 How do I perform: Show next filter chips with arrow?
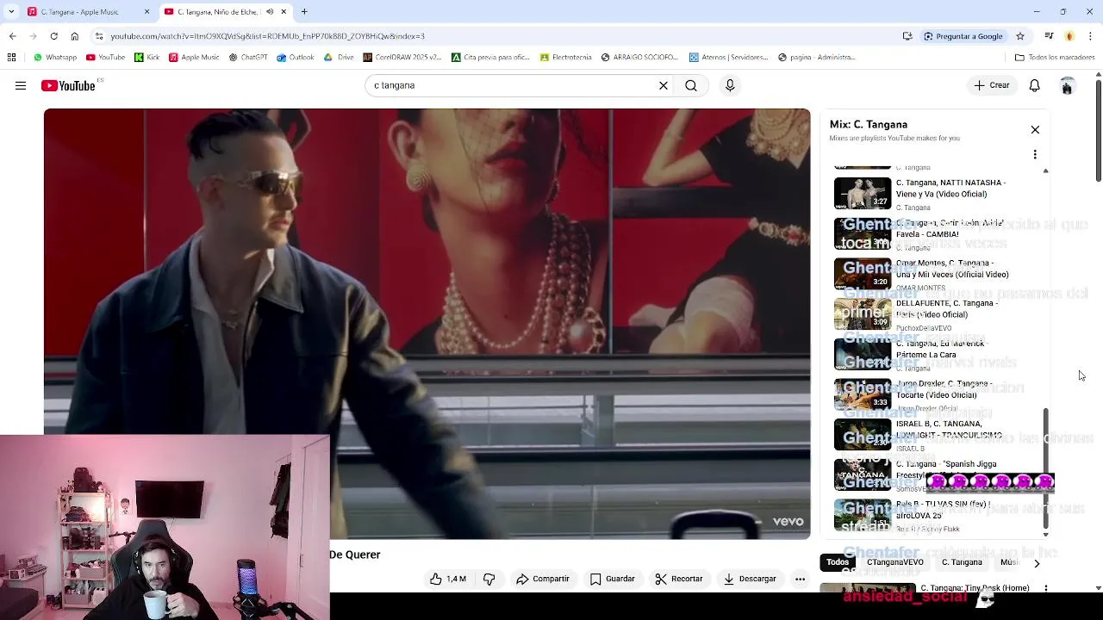point(1037,563)
